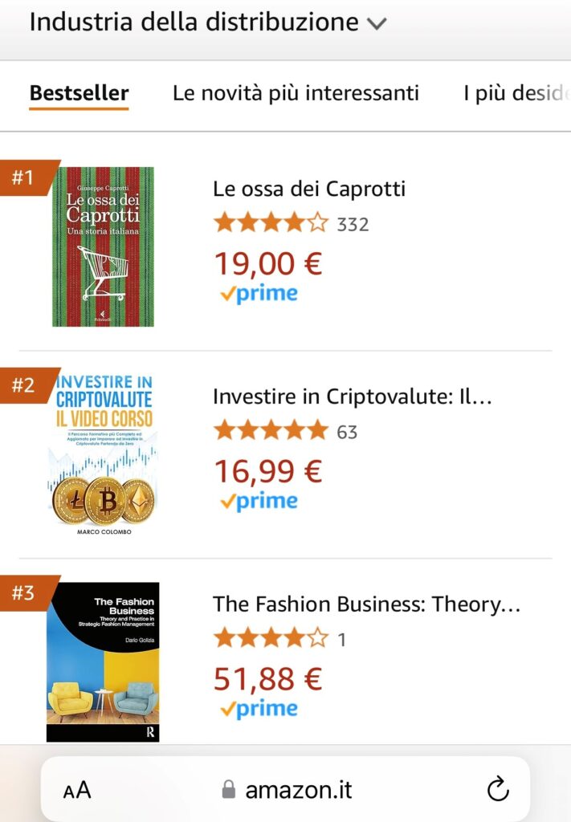Click the 51,88 € price
571x822 pixels.
click(x=267, y=678)
